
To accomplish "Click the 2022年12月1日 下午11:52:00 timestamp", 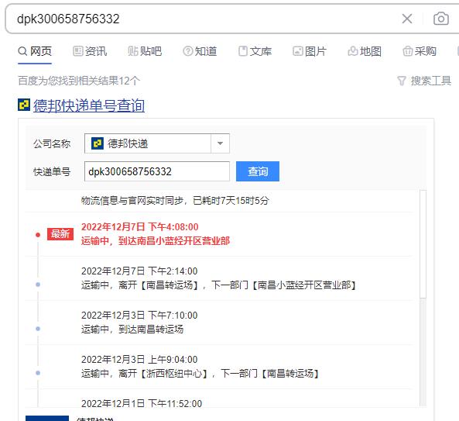I will coord(142,403).
